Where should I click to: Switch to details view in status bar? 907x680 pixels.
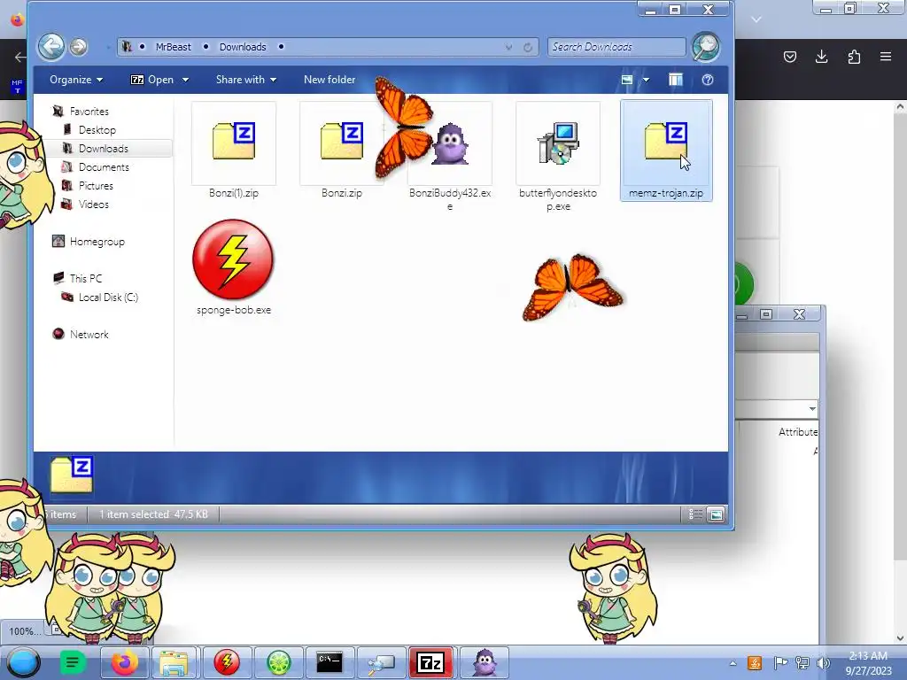tap(695, 514)
